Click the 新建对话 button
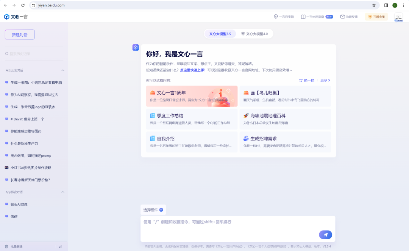 (20, 35)
